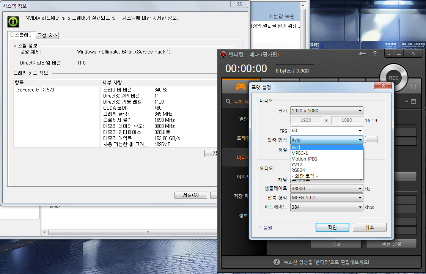Switch to the 구성 요소 tab
This screenshot has width=426, height=274.
point(47,35)
